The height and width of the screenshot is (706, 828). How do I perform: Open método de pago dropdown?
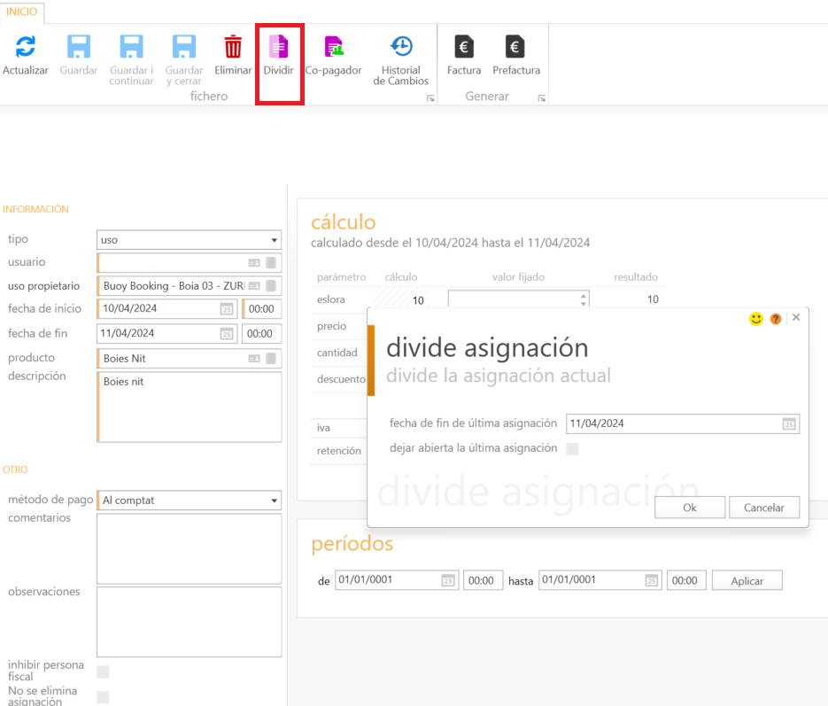click(x=274, y=500)
